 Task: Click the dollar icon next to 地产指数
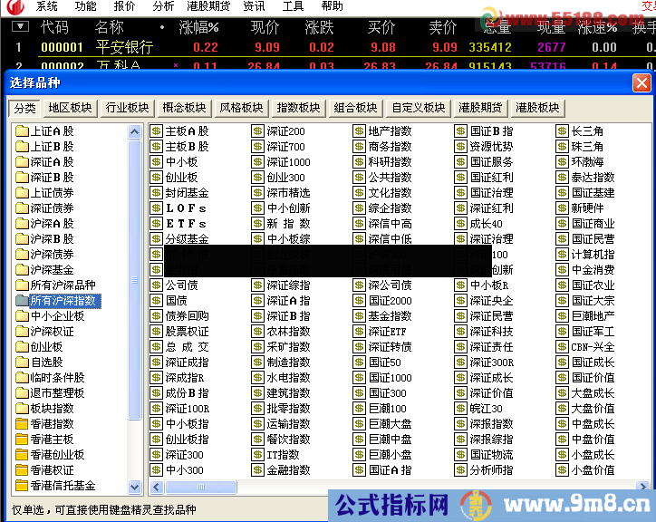point(359,131)
